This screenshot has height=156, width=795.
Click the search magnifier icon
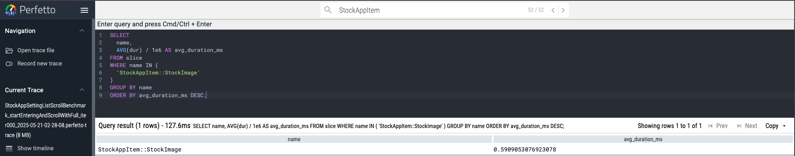(328, 10)
